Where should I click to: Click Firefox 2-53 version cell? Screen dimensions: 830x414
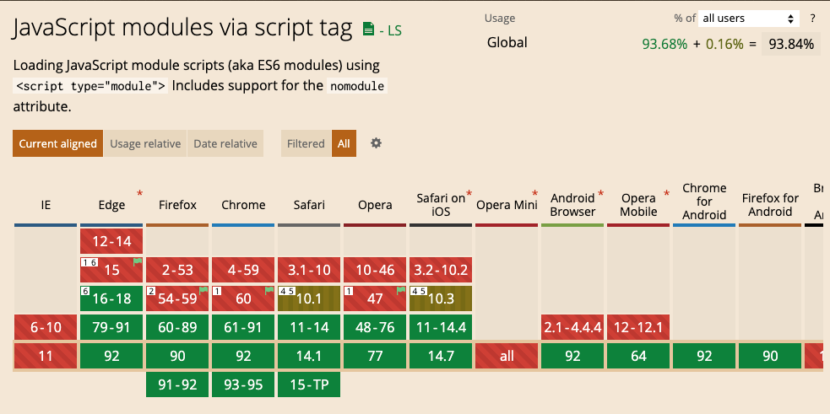177,270
